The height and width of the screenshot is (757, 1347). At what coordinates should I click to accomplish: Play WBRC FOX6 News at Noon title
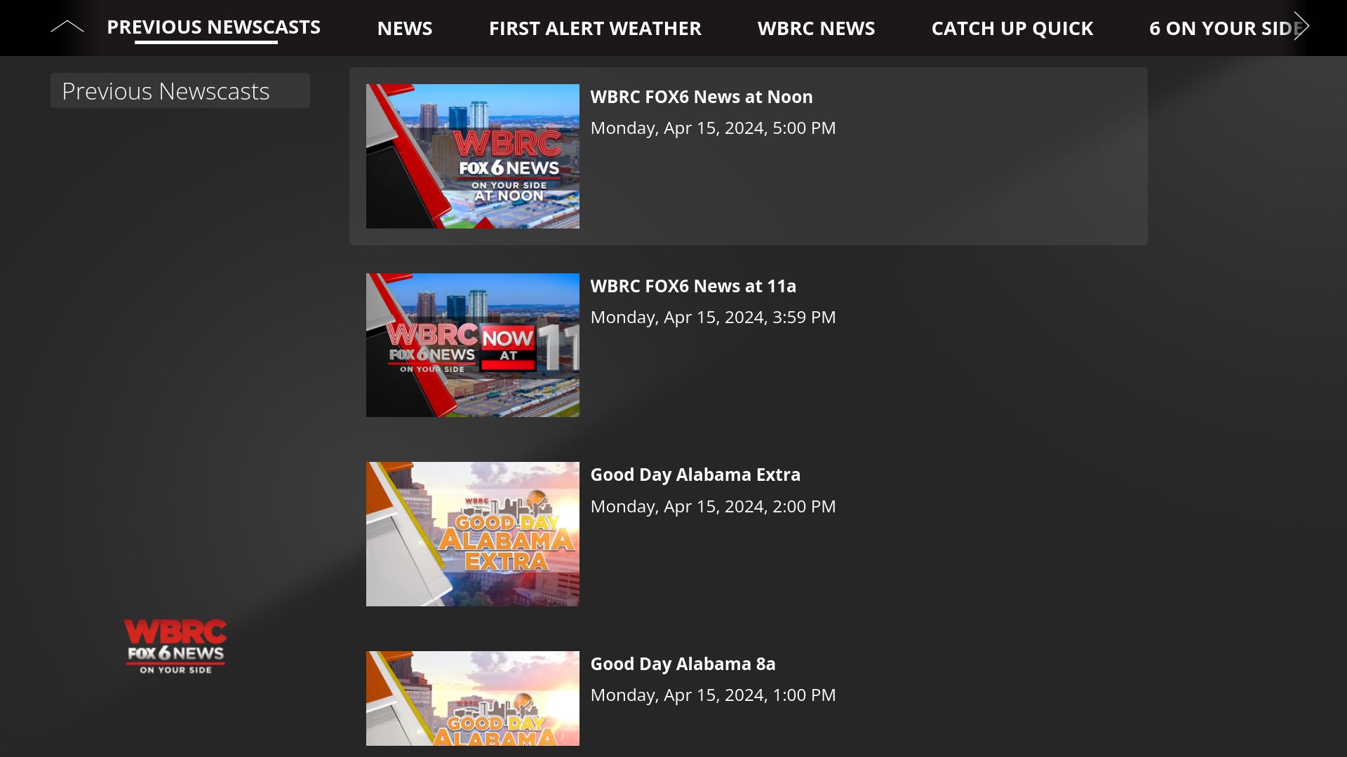[702, 97]
